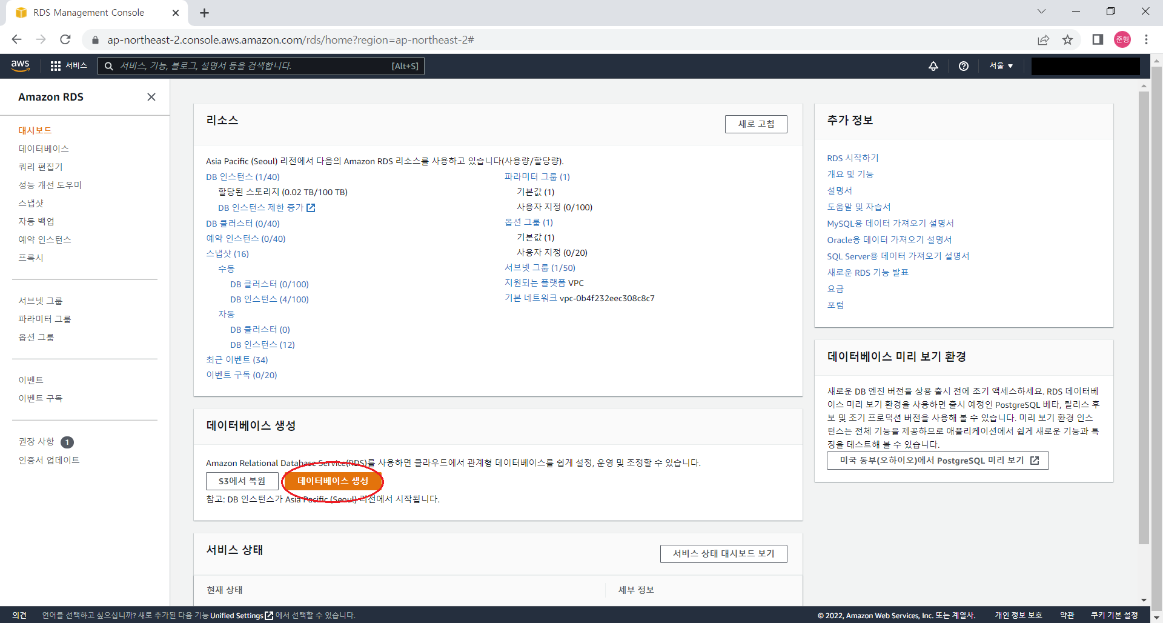1163x623 pixels.
Task: Open the Chrome profile avatar
Action: pos(1122,39)
